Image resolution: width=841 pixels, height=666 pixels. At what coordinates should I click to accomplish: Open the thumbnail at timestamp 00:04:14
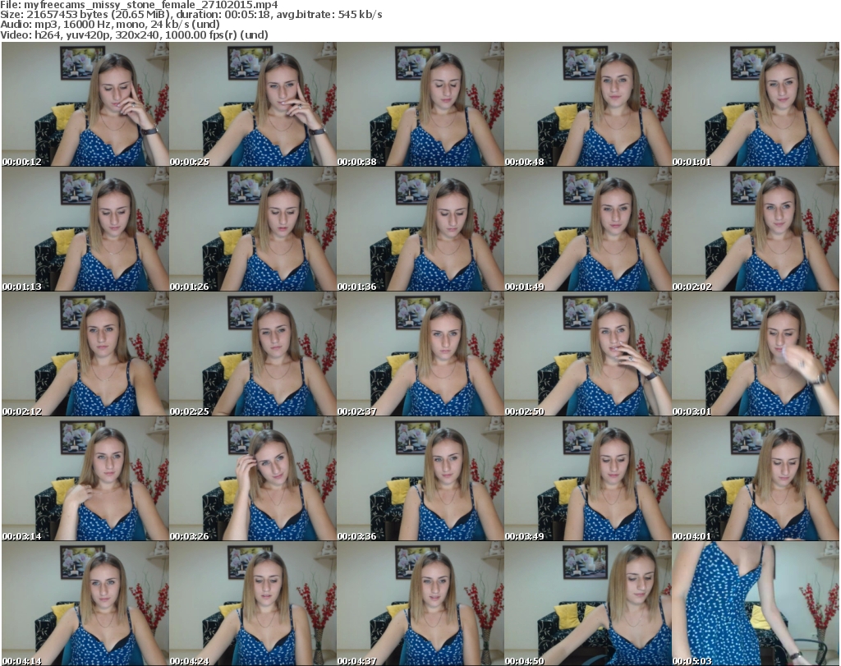pyautogui.click(x=85, y=604)
